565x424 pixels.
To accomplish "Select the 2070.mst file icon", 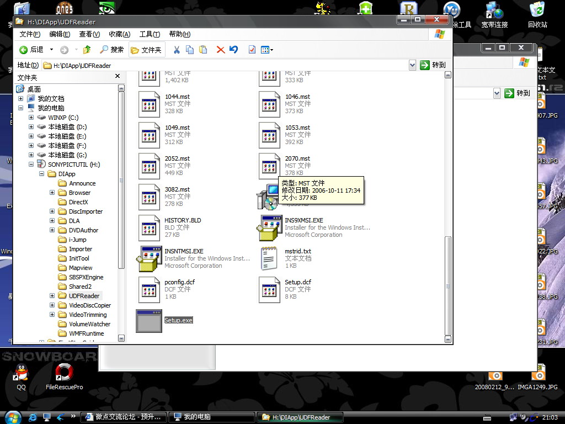I will pos(269,166).
